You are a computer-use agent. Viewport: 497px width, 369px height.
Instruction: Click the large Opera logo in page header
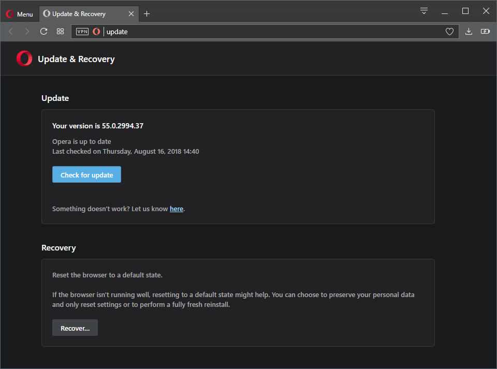[x=24, y=58]
